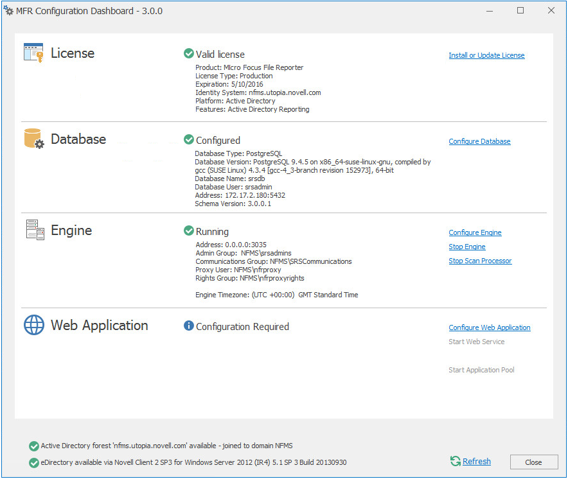
Task: Click the blue Configuration Required info icon
Action: coord(189,326)
